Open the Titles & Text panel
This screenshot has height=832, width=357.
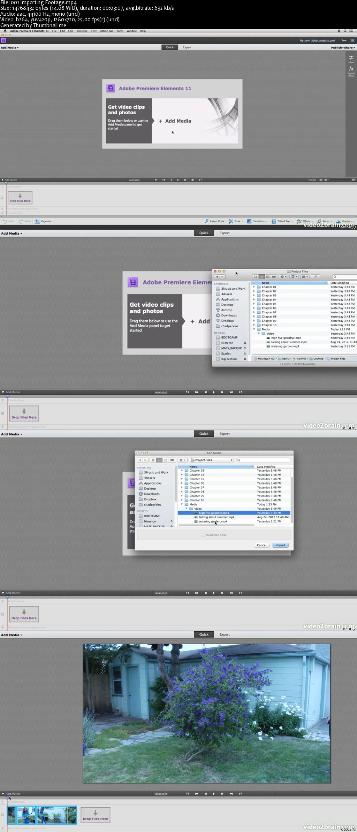click(282, 221)
